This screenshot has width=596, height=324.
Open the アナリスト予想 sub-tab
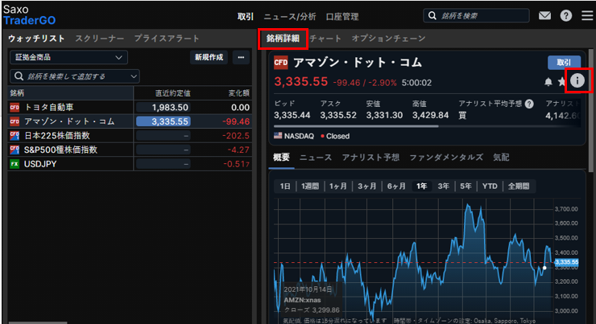click(370, 158)
